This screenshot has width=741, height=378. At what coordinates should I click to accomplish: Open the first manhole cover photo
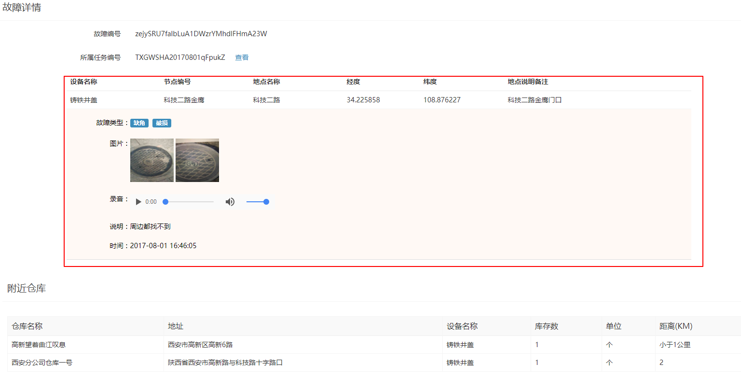click(152, 160)
